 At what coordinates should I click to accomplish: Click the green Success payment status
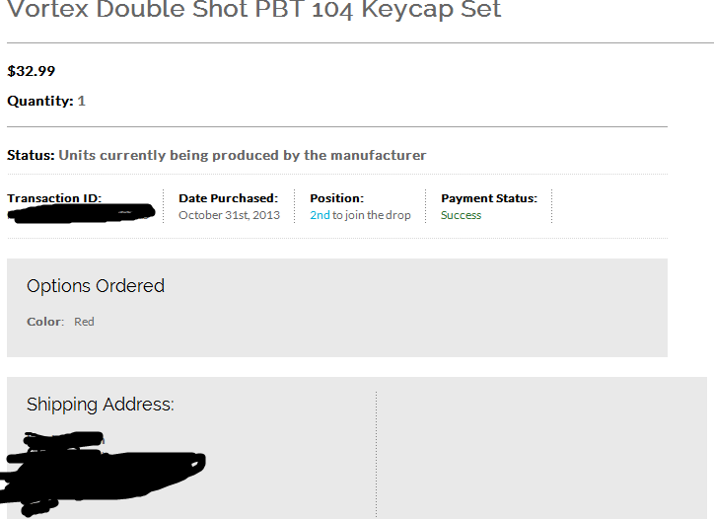[461, 215]
